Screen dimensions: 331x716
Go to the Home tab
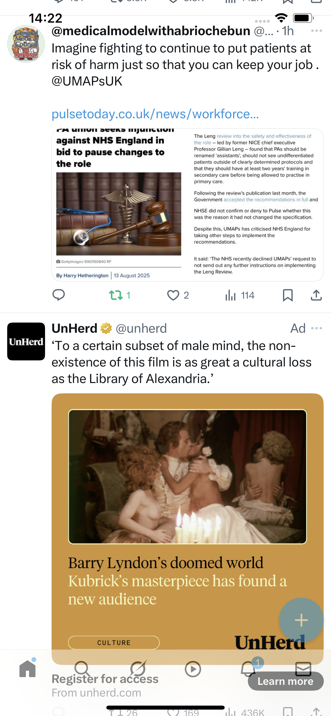27,669
